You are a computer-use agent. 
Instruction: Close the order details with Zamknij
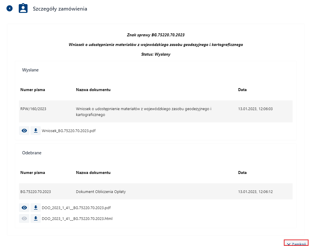(x=296, y=244)
